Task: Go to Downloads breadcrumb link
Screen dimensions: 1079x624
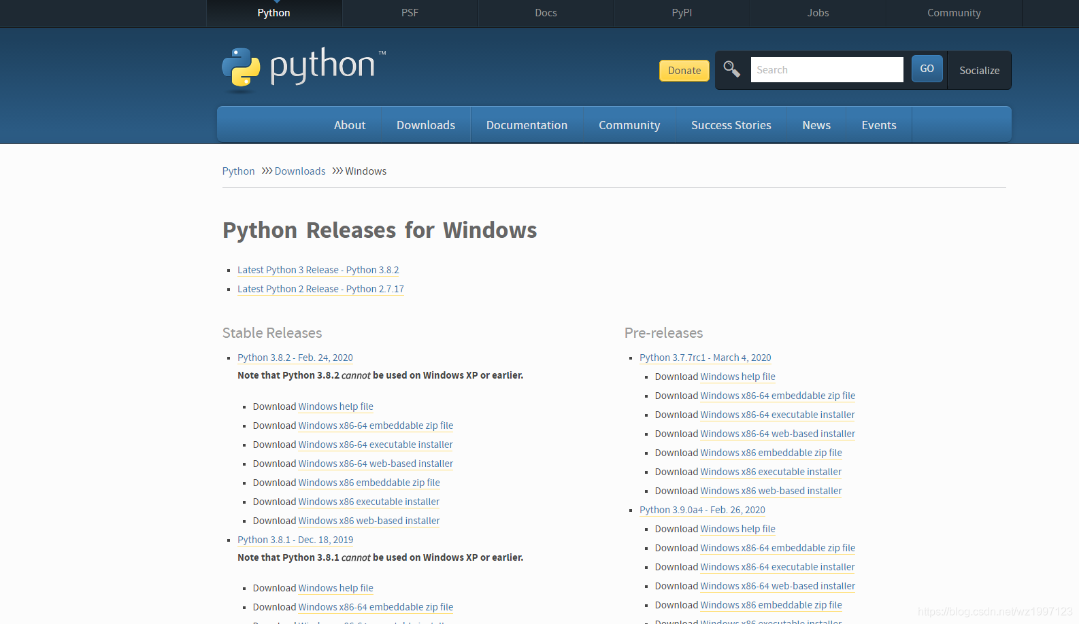Action: pyautogui.click(x=300, y=171)
